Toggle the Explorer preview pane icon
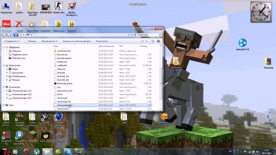 pyautogui.click(x=152, y=41)
